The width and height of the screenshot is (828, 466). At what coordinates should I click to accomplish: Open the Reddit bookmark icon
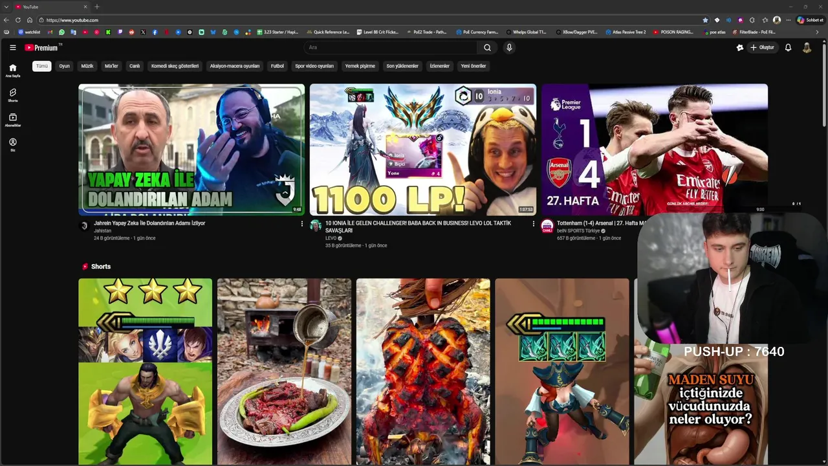[x=131, y=32]
